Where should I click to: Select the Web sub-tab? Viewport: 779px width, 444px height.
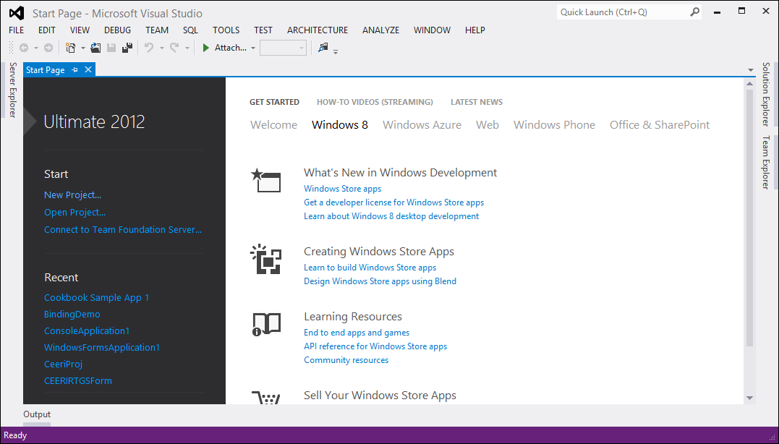coord(488,124)
